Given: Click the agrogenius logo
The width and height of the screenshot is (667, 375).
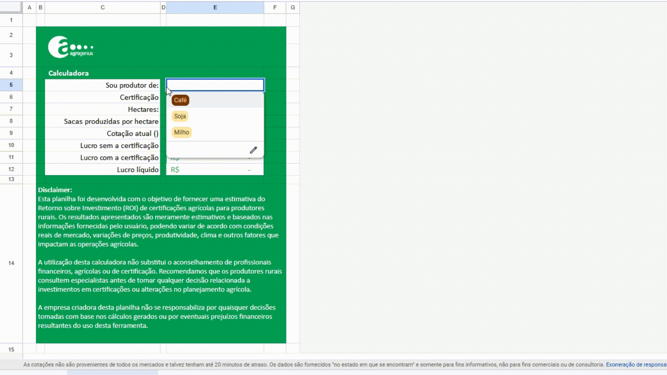Looking at the screenshot, I should tap(71, 47).
